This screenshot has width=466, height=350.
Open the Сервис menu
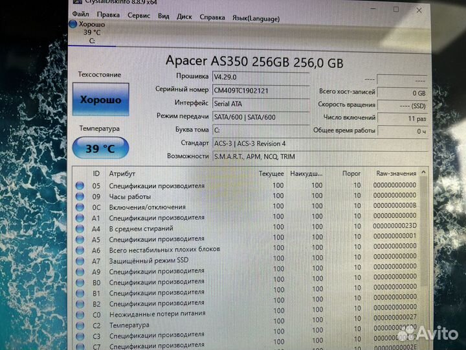[139, 15]
